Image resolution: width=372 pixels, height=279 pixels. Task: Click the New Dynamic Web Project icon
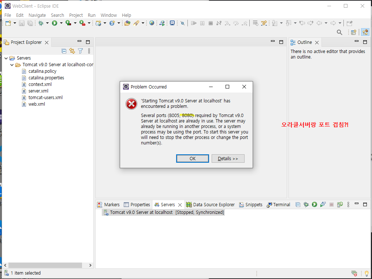coord(98,23)
